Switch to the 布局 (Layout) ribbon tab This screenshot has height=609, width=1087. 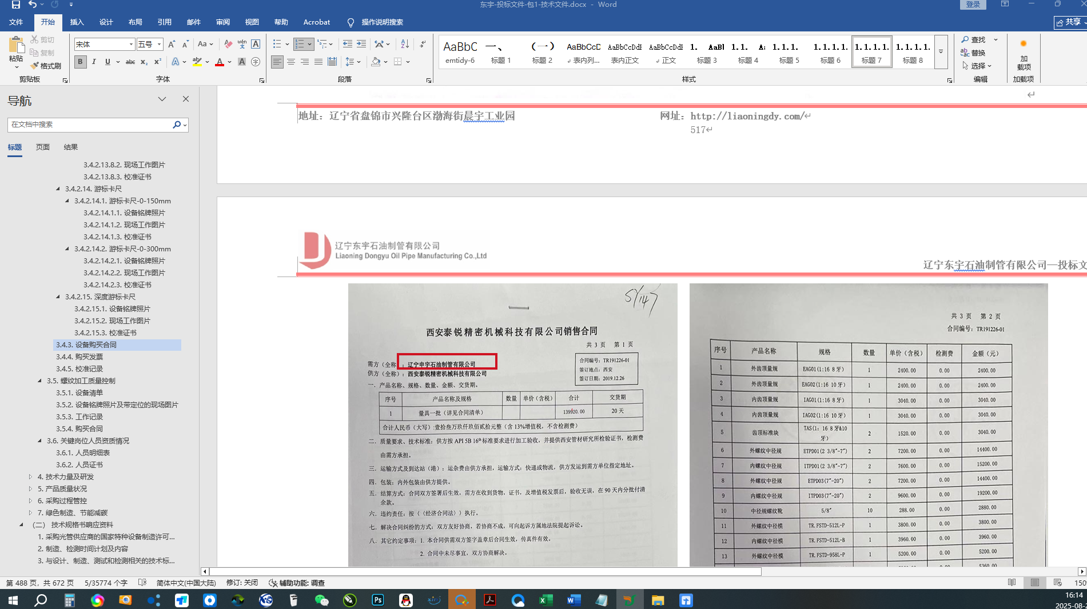(x=136, y=22)
